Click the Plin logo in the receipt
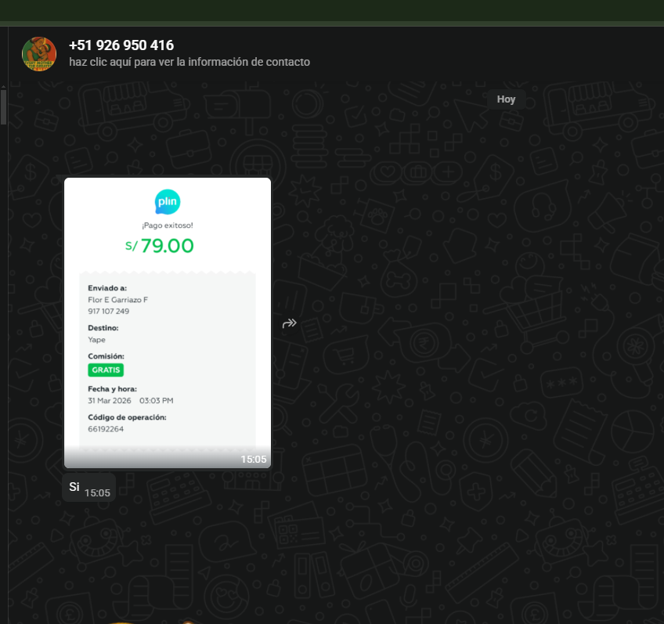The width and height of the screenshot is (664, 624). coord(168,202)
